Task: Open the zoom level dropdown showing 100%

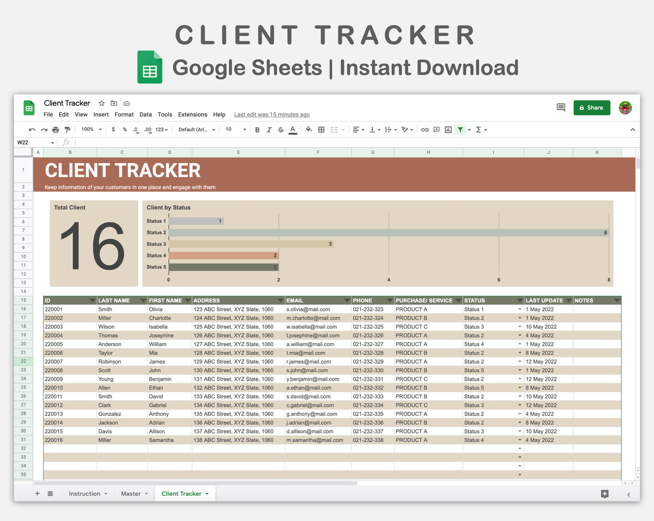Action: pyautogui.click(x=90, y=129)
